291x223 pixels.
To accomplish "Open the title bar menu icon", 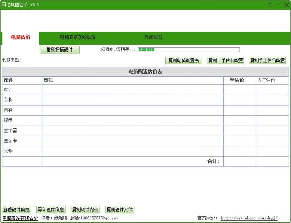I will tap(270, 5).
